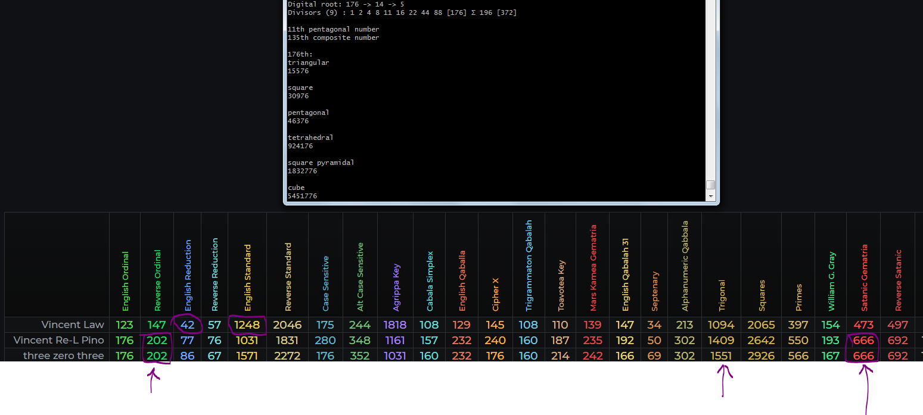Select the William G. Gray header
Image resolution: width=923 pixels, height=415 pixels.
point(831,282)
